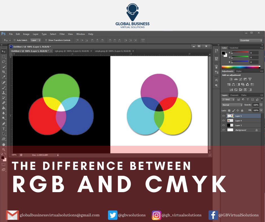Toggle Background layer visibility
The height and width of the screenshot is (222, 265).
tap(224, 130)
